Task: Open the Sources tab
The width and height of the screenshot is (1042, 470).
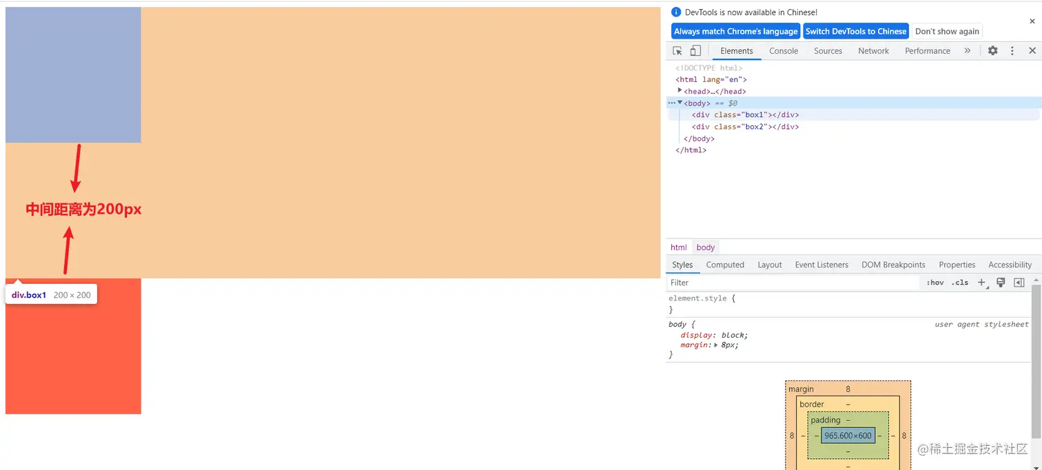Action: point(828,51)
